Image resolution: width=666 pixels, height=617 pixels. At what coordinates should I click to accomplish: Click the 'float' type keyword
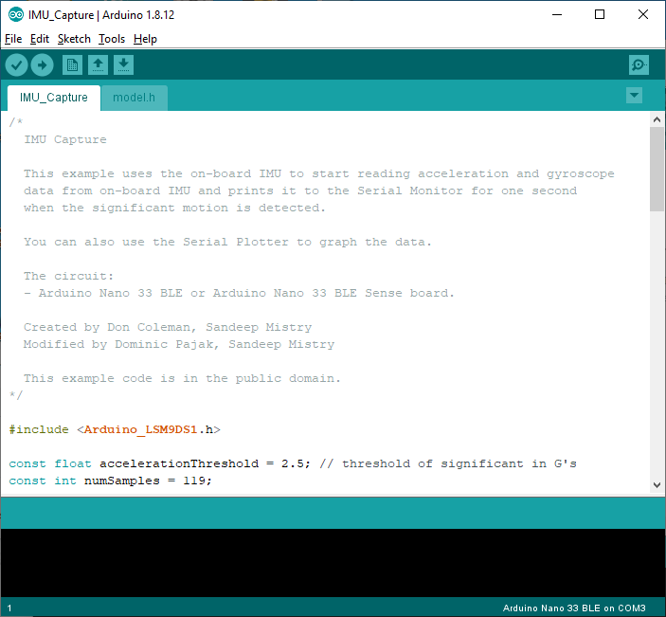click(73, 463)
